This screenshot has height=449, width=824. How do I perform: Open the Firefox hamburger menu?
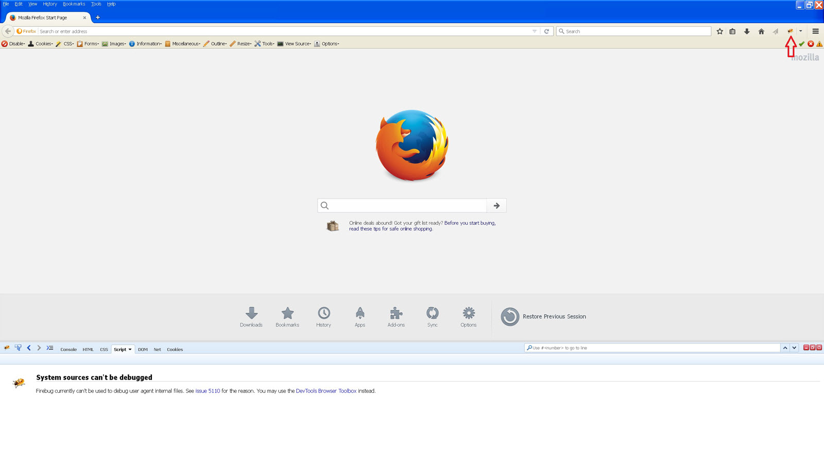tap(815, 31)
